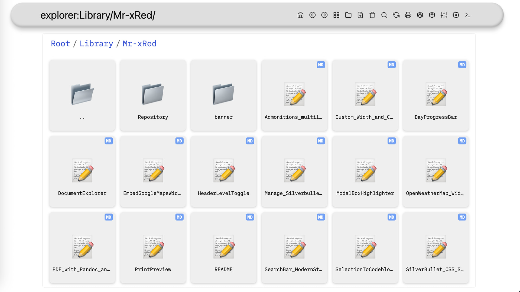
Task: Click the Root breadcrumb link
Action: 60,44
